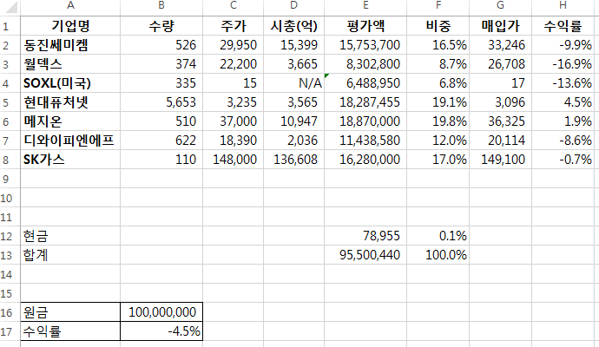Click the 매입가 header cell
The width and height of the screenshot is (599, 347).
pyautogui.click(x=500, y=26)
